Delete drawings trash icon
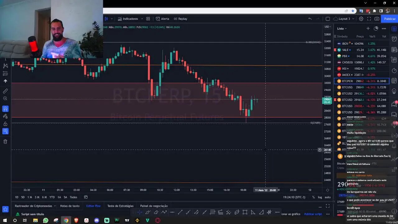Screen dimensions: 398x224 (5, 142)
